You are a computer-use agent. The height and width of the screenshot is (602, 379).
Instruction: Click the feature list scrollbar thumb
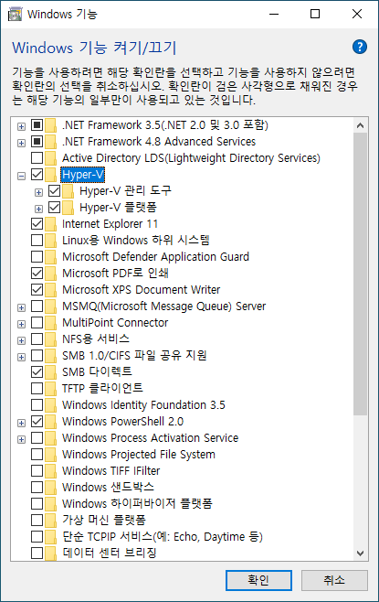360,274
